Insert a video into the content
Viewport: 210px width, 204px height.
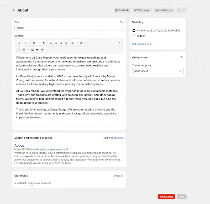[x=38, y=50]
